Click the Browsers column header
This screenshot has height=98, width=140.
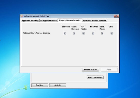click(66, 27)
